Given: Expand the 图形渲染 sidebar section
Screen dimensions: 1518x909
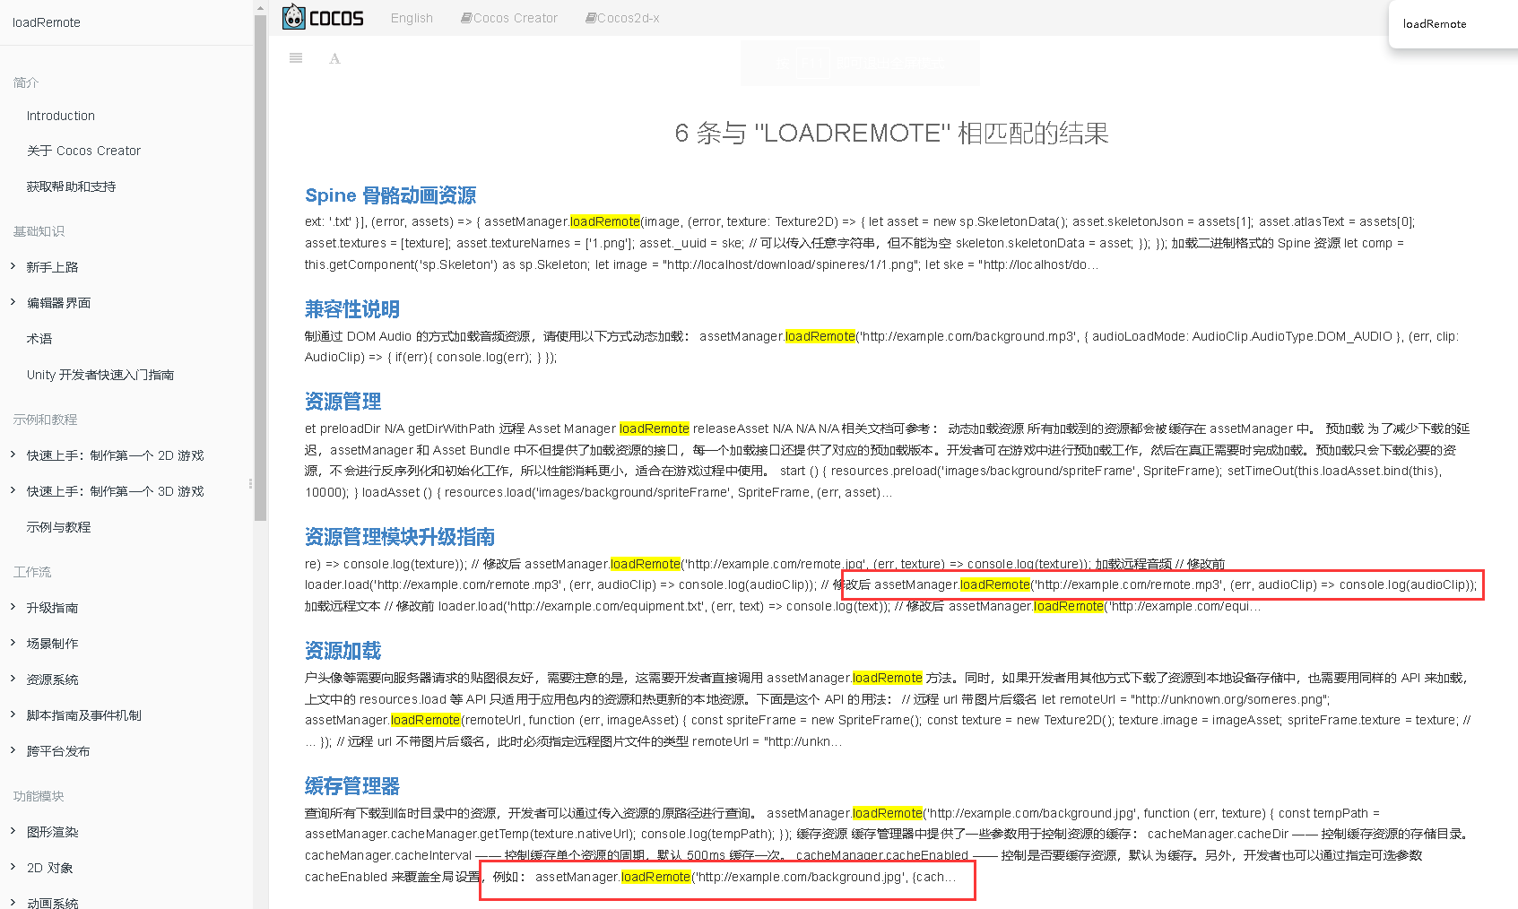Looking at the screenshot, I should [53, 831].
